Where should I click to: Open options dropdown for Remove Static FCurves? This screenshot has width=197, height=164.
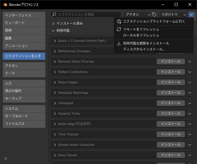point(190,61)
